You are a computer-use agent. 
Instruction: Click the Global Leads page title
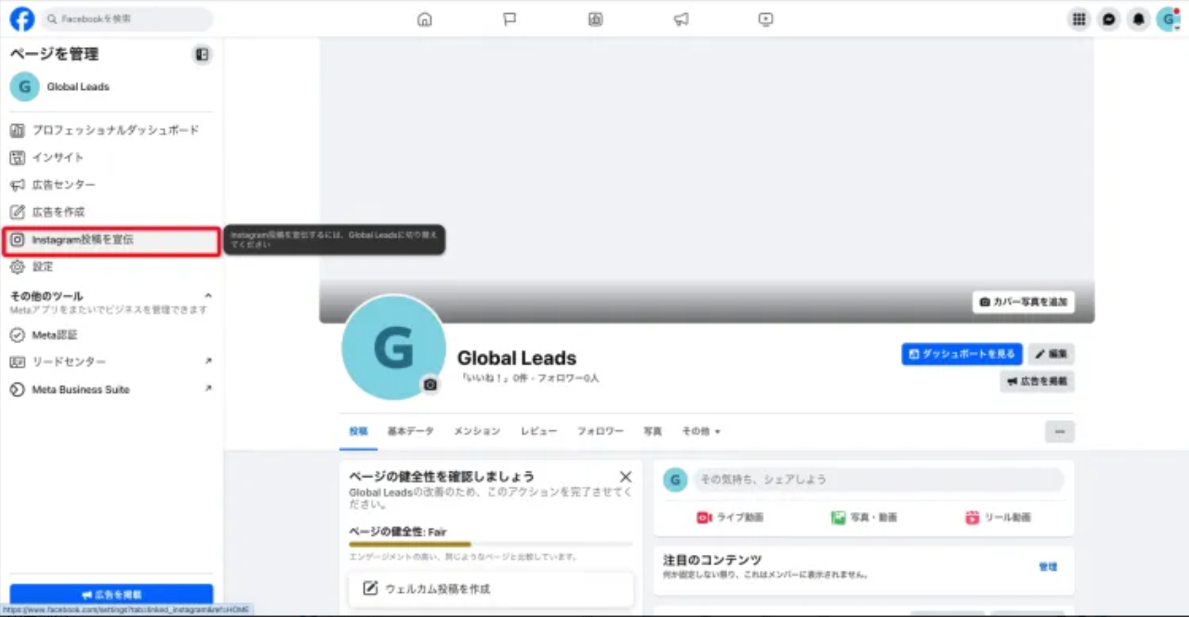coord(517,358)
